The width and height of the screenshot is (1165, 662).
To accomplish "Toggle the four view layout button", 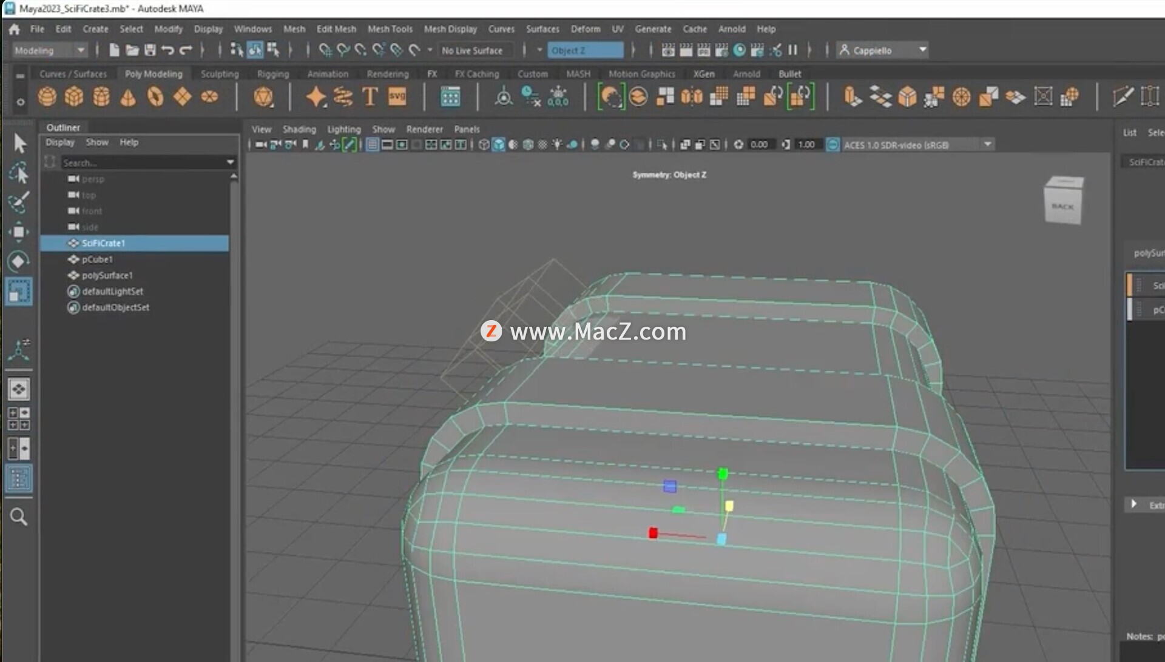I will [19, 419].
